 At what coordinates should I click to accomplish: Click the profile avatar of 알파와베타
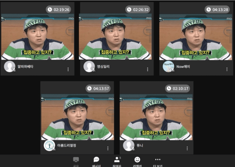[x=10, y=66]
